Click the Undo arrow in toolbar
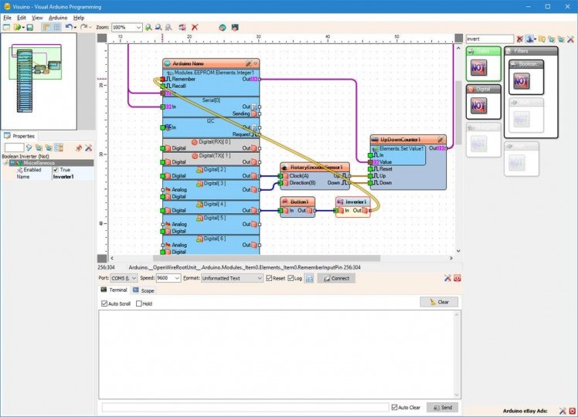Screen dimensions: 578x417 pos(68,27)
